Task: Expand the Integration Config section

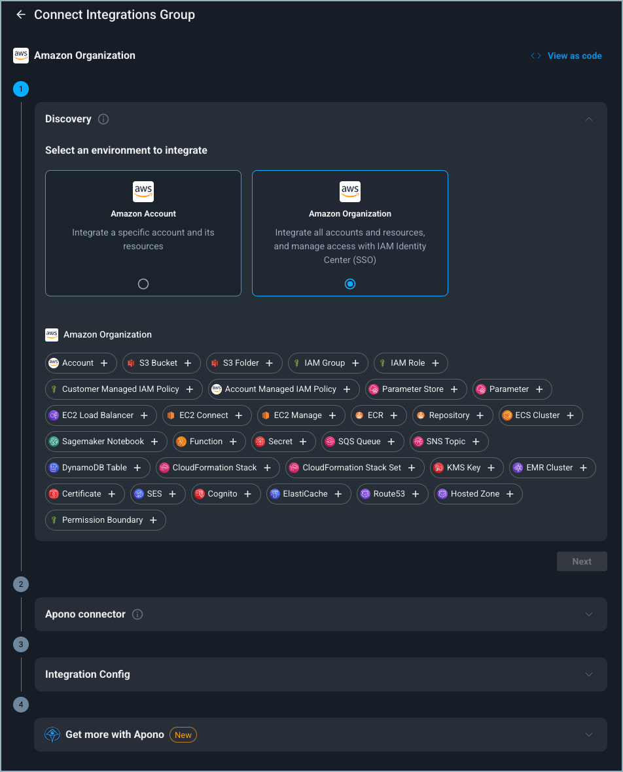Action: pyautogui.click(x=589, y=675)
